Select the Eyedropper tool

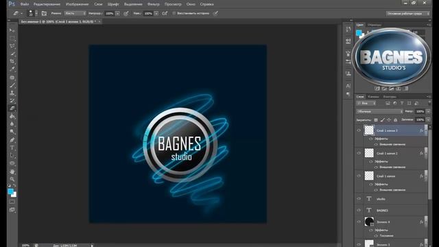[12, 69]
